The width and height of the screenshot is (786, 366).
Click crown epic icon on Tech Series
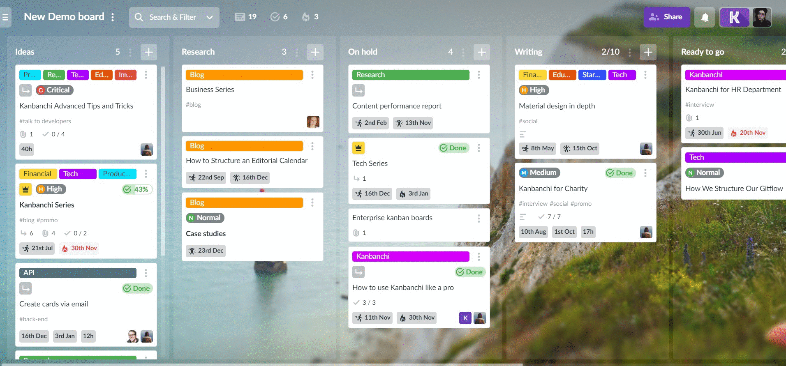pos(358,148)
